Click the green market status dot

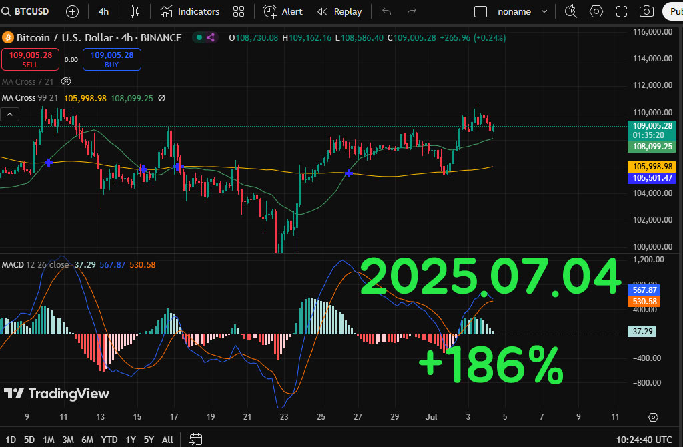(x=199, y=37)
